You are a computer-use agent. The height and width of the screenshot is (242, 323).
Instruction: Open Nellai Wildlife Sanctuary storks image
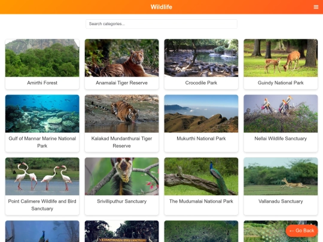click(281, 114)
